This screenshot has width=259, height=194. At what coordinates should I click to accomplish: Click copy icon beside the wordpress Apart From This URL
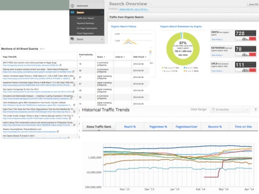coord(74,112)
